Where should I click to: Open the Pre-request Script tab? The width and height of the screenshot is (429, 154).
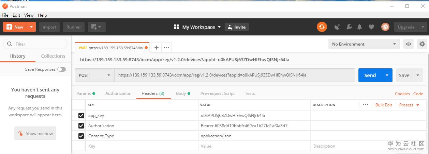pyautogui.click(x=218, y=93)
